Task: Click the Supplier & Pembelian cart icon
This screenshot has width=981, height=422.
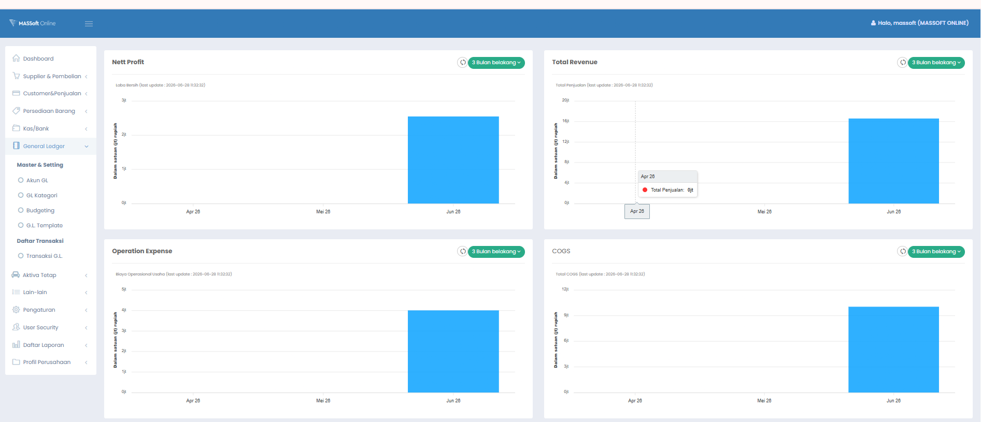Action: [16, 76]
